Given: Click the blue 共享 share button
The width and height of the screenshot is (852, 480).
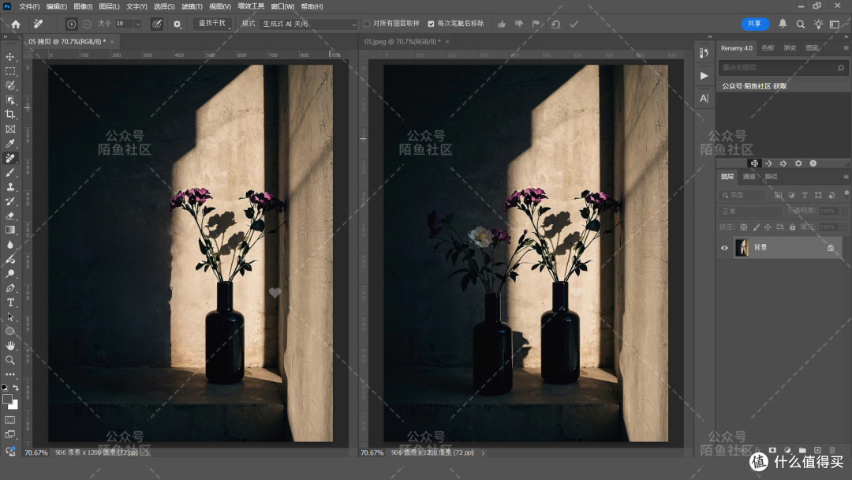Looking at the screenshot, I should click(x=755, y=24).
